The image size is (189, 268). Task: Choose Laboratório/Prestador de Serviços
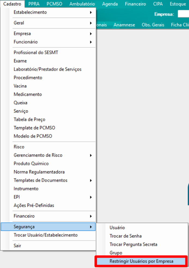point(48,69)
